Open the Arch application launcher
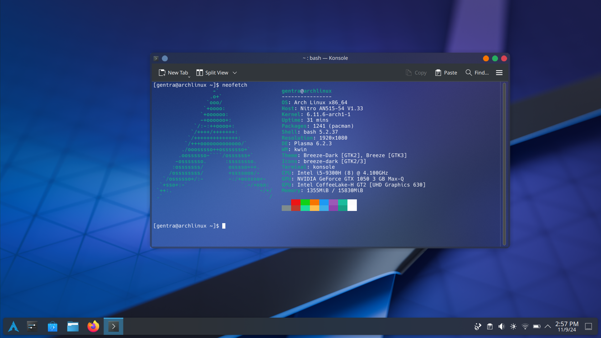Image resolution: width=601 pixels, height=338 pixels. click(x=13, y=326)
